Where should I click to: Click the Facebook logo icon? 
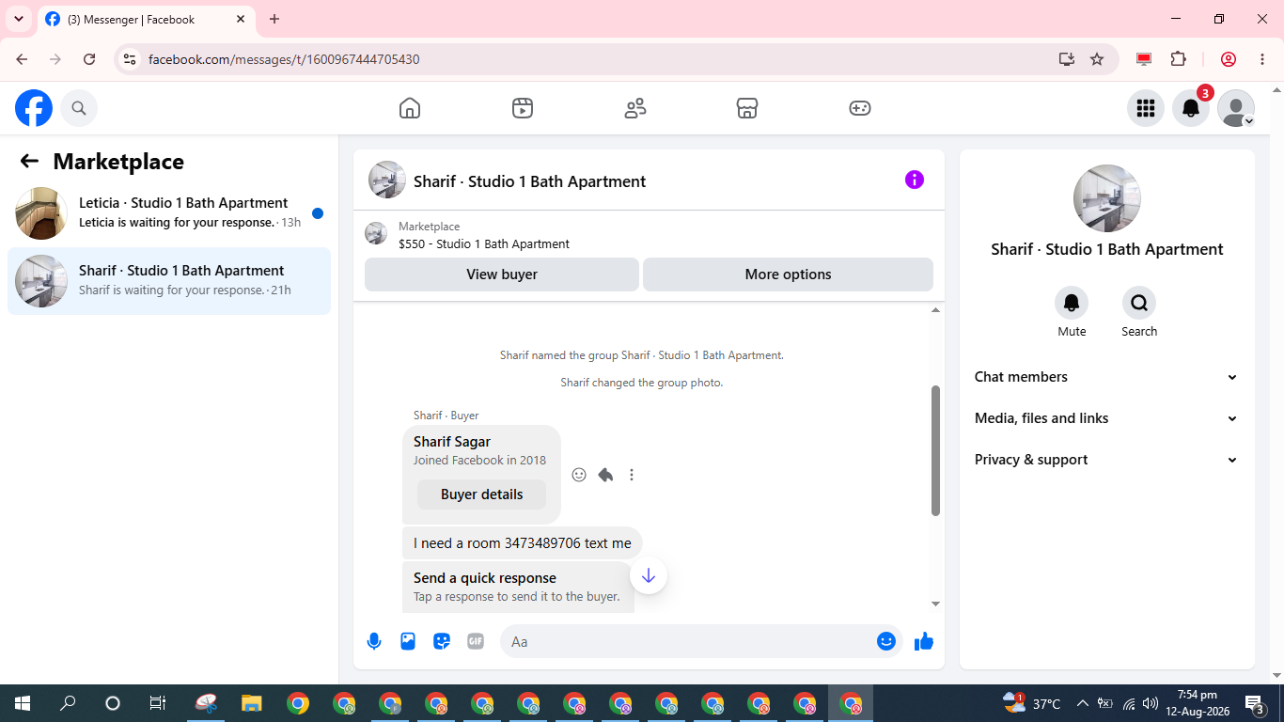34,108
